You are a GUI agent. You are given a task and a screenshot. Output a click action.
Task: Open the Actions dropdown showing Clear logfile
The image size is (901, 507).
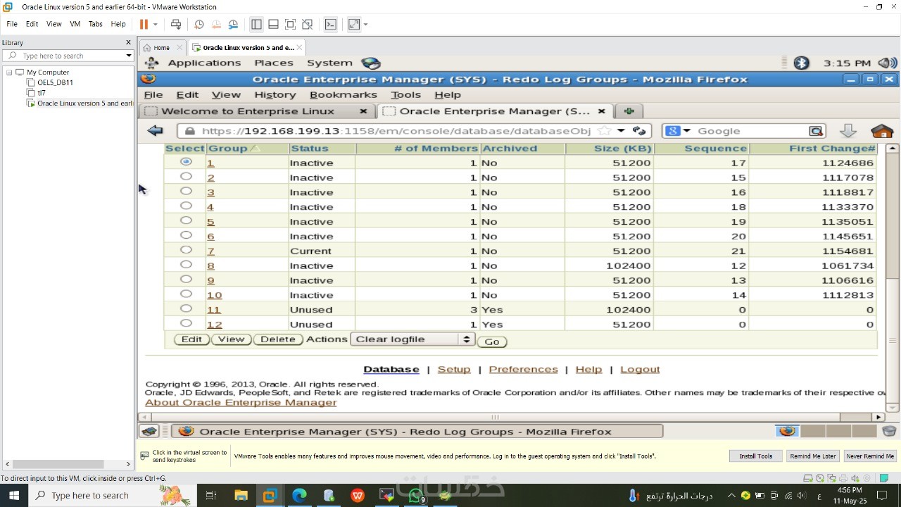(412, 339)
